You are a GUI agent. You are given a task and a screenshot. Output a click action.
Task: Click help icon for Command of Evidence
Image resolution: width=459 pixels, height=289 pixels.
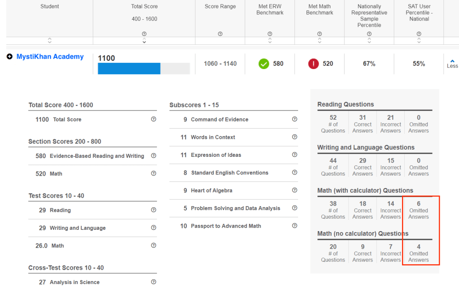pos(294,120)
